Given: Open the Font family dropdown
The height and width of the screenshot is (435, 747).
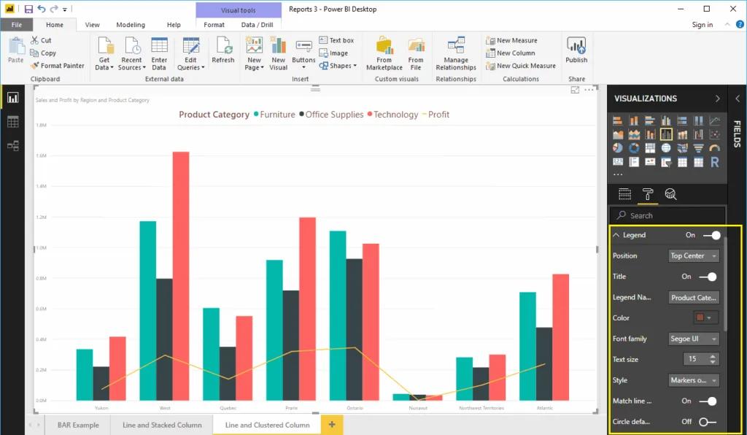Looking at the screenshot, I should point(693,339).
